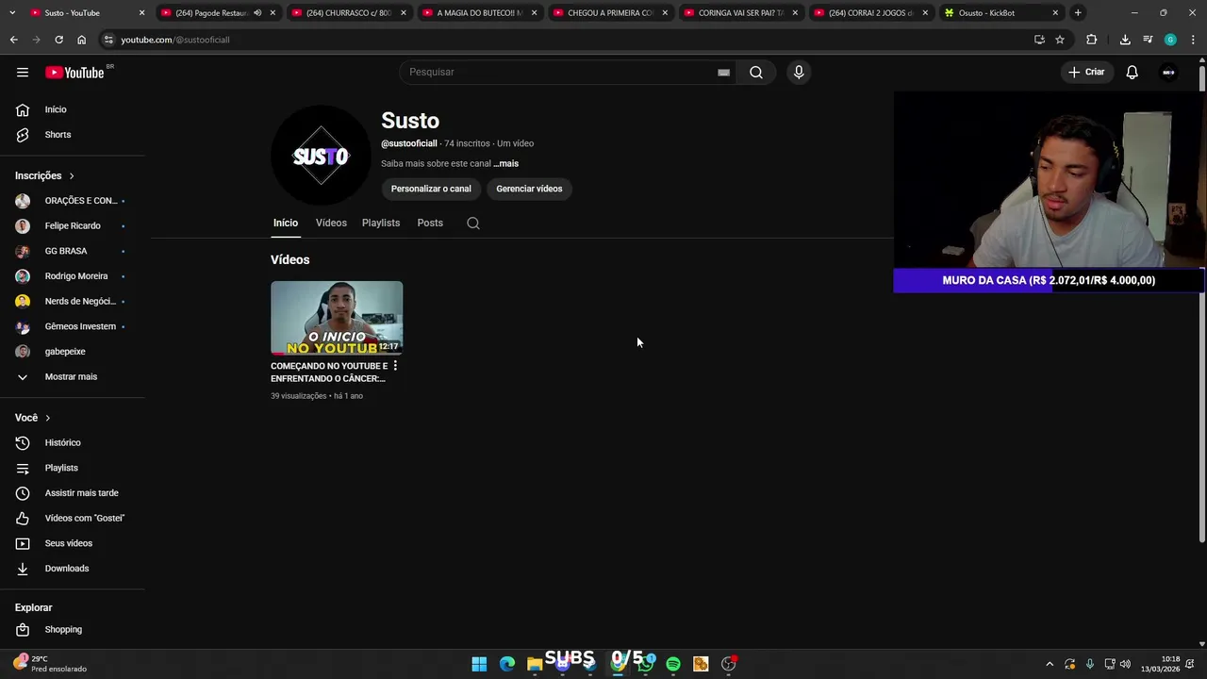Open Spotify from the taskbar
Screen dimensions: 1207x679
pos(673,664)
